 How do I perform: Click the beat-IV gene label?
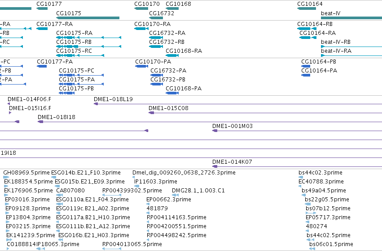coord(330,13)
